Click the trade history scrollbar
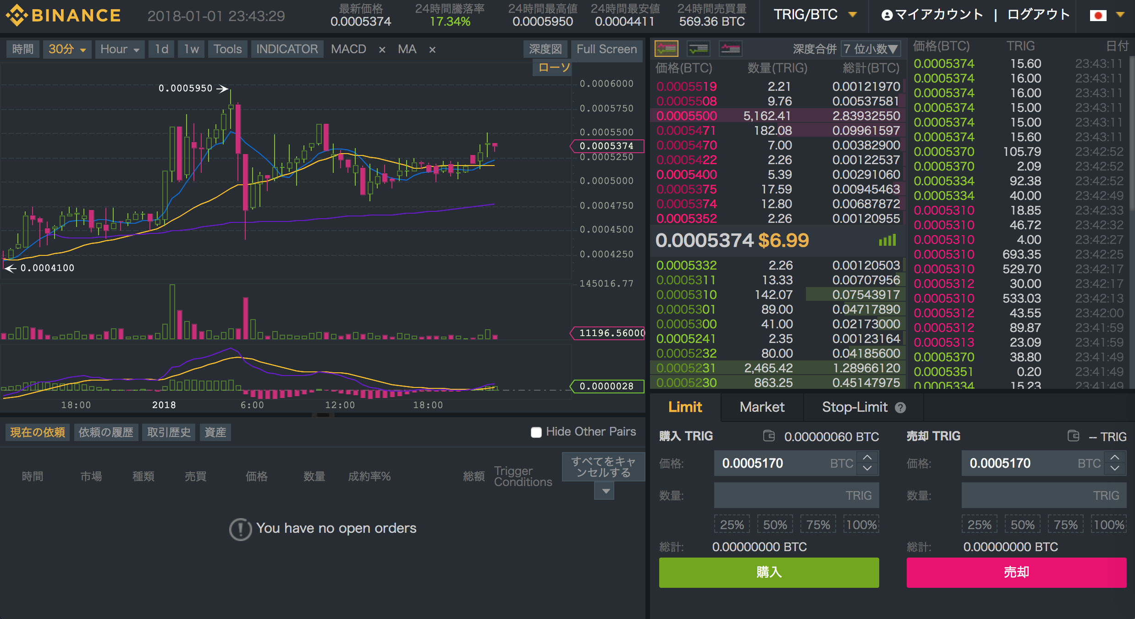 click(1132, 133)
